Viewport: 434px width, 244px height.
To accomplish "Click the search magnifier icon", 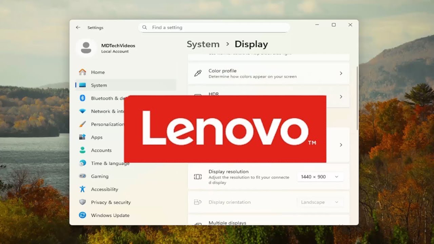I will point(145,27).
